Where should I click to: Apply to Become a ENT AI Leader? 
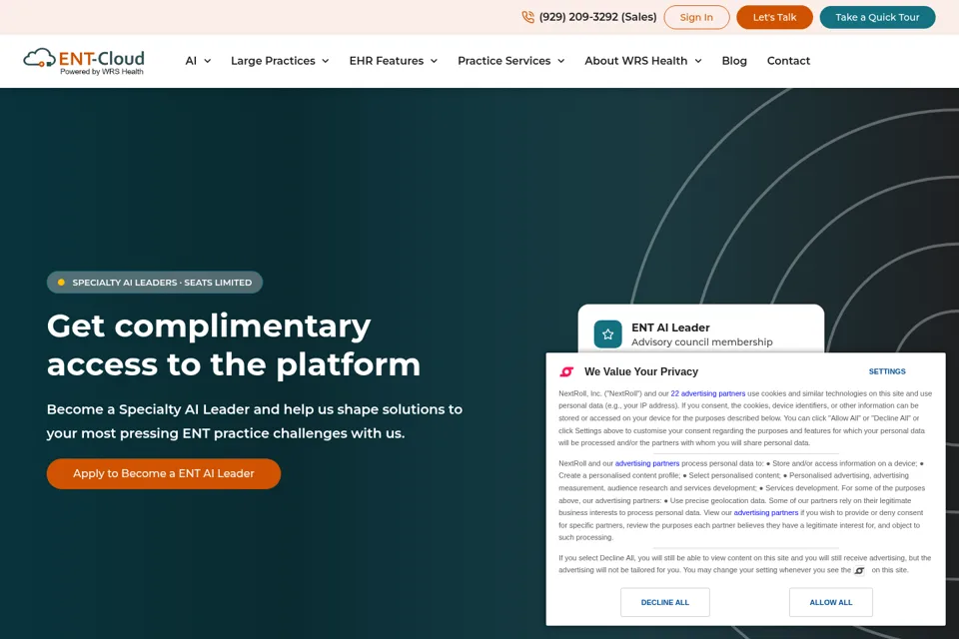pos(163,474)
